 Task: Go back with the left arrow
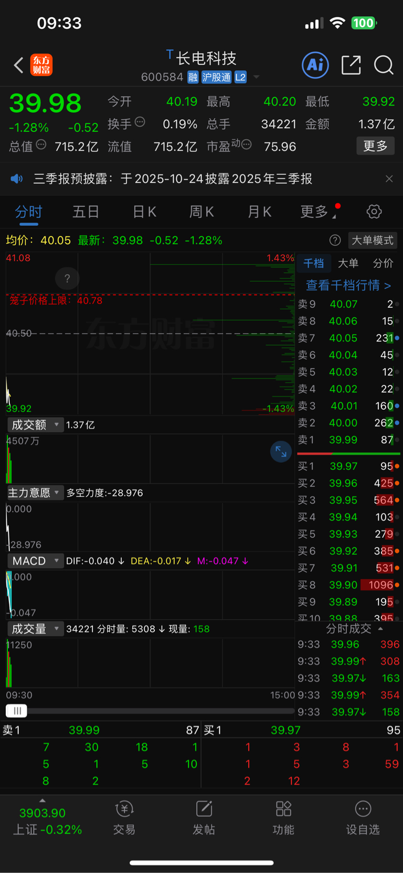[18, 65]
